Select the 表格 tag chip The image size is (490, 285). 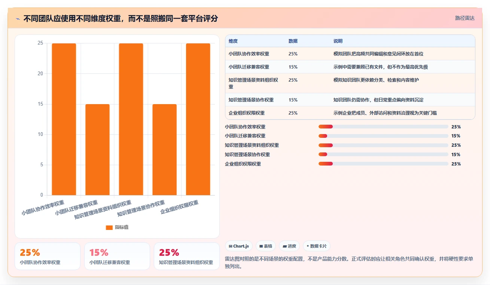tap(266, 246)
